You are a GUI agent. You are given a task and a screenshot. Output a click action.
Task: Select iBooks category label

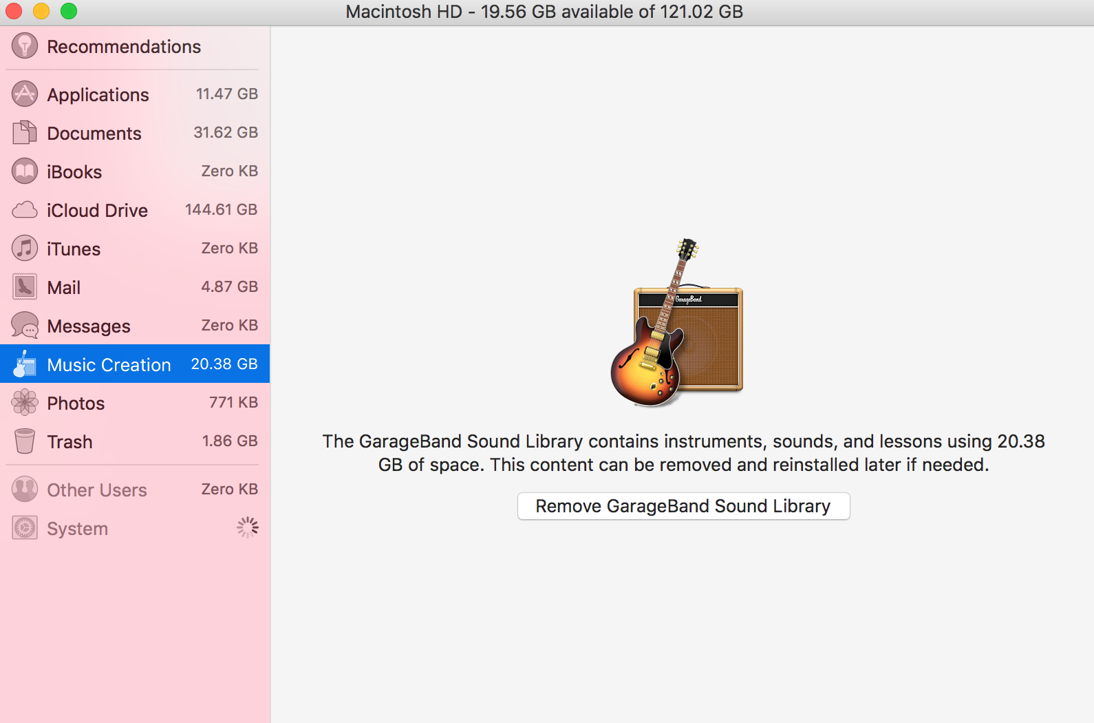74,172
